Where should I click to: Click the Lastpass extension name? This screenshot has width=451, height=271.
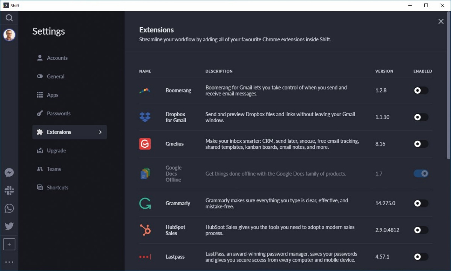coord(175,257)
